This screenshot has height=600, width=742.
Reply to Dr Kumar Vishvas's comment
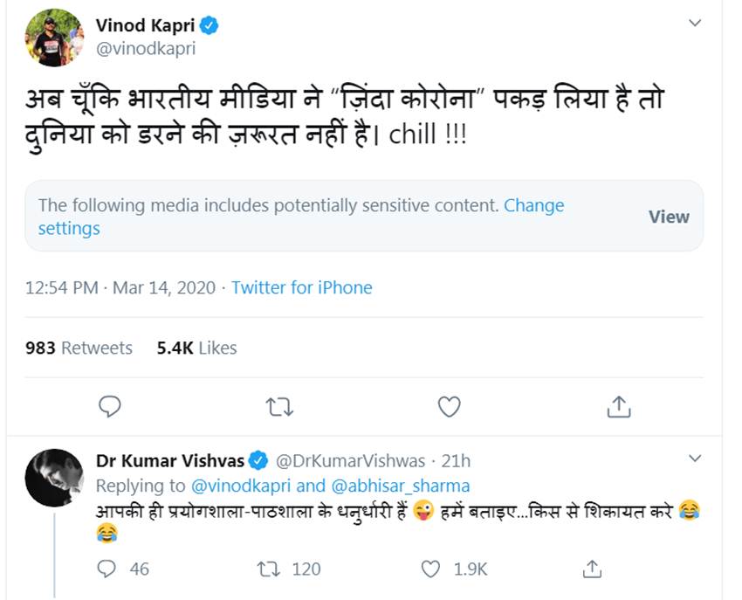[x=107, y=569]
